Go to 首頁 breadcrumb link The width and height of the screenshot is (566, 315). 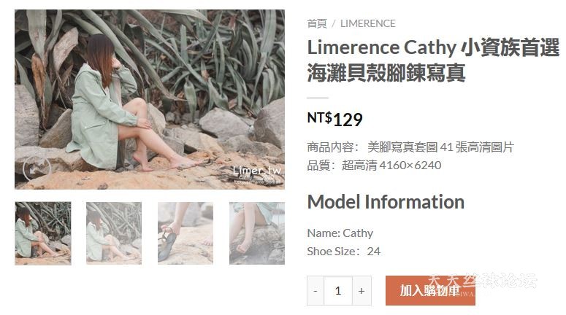(x=316, y=24)
